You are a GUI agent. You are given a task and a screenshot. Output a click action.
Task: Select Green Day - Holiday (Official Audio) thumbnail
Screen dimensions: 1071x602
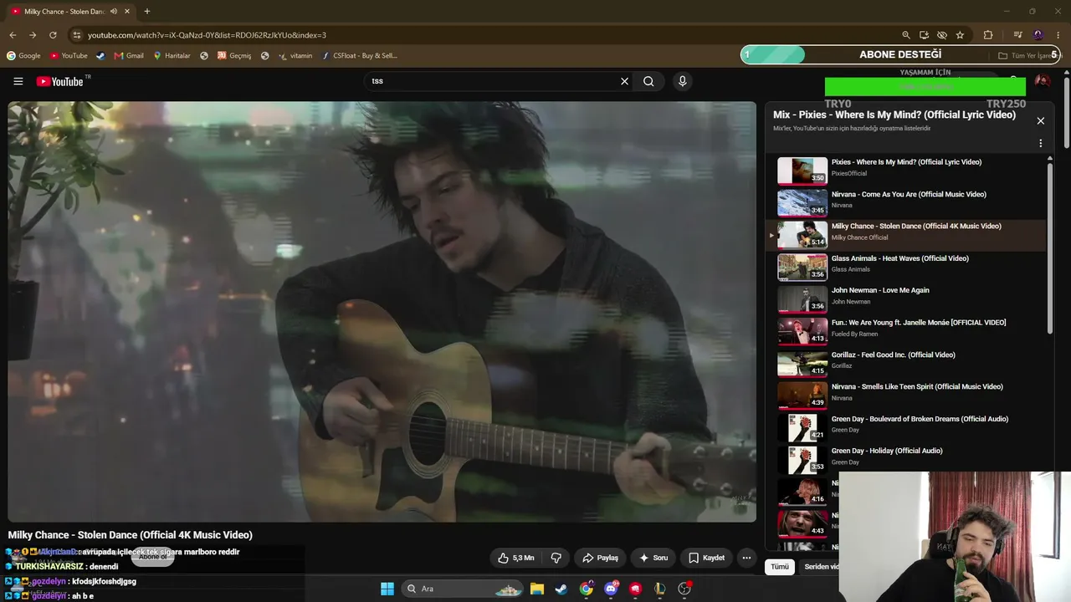[x=802, y=460]
